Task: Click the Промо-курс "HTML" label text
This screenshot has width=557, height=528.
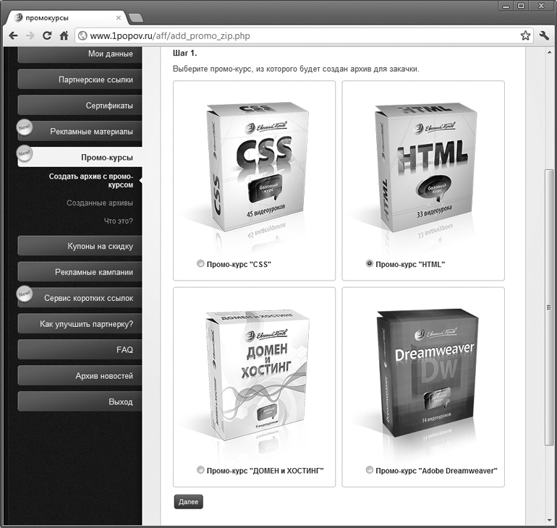Action: [410, 264]
